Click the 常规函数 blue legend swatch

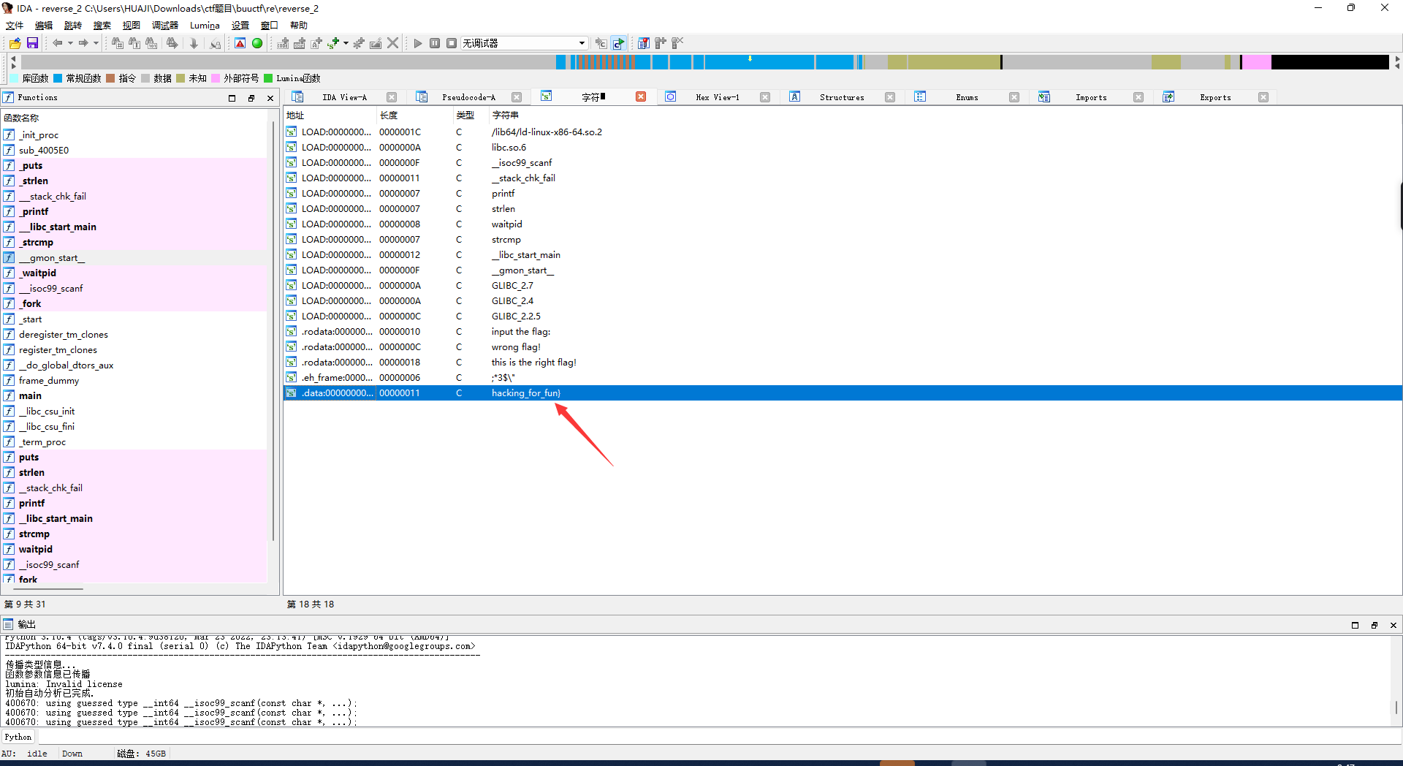coord(58,78)
